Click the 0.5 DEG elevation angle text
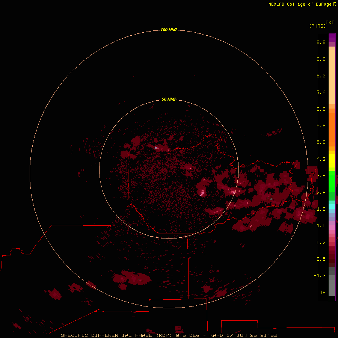The image size is (338, 338). pyautogui.click(x=187, y=335)
